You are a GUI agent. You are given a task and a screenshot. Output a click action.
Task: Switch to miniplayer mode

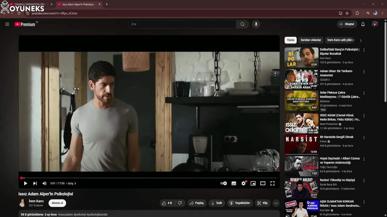tap(253, 183)
